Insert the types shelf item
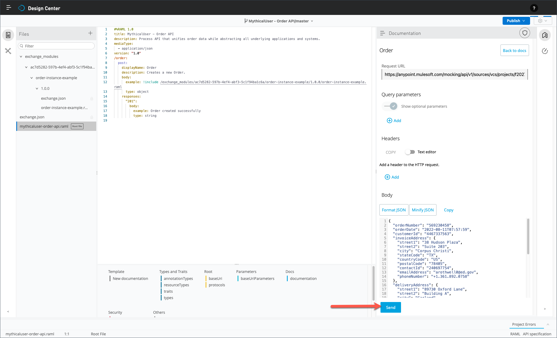Image resolution: width=557 pixels, height=338 pixels. (168, 297)
